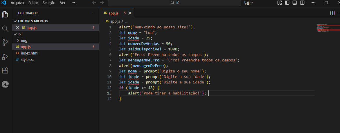Open the Arquivo menu
Viewport: 340px width, 133px height.
[17, 3]
